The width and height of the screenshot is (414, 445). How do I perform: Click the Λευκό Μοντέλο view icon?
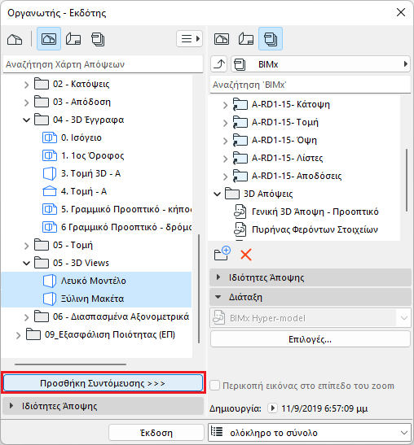50,281
